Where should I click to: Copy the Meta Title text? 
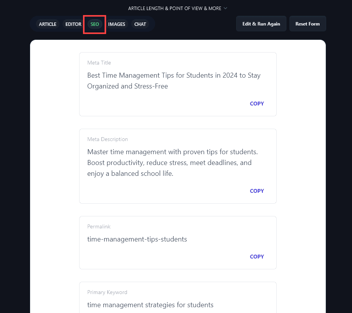(x=257, y=104)
